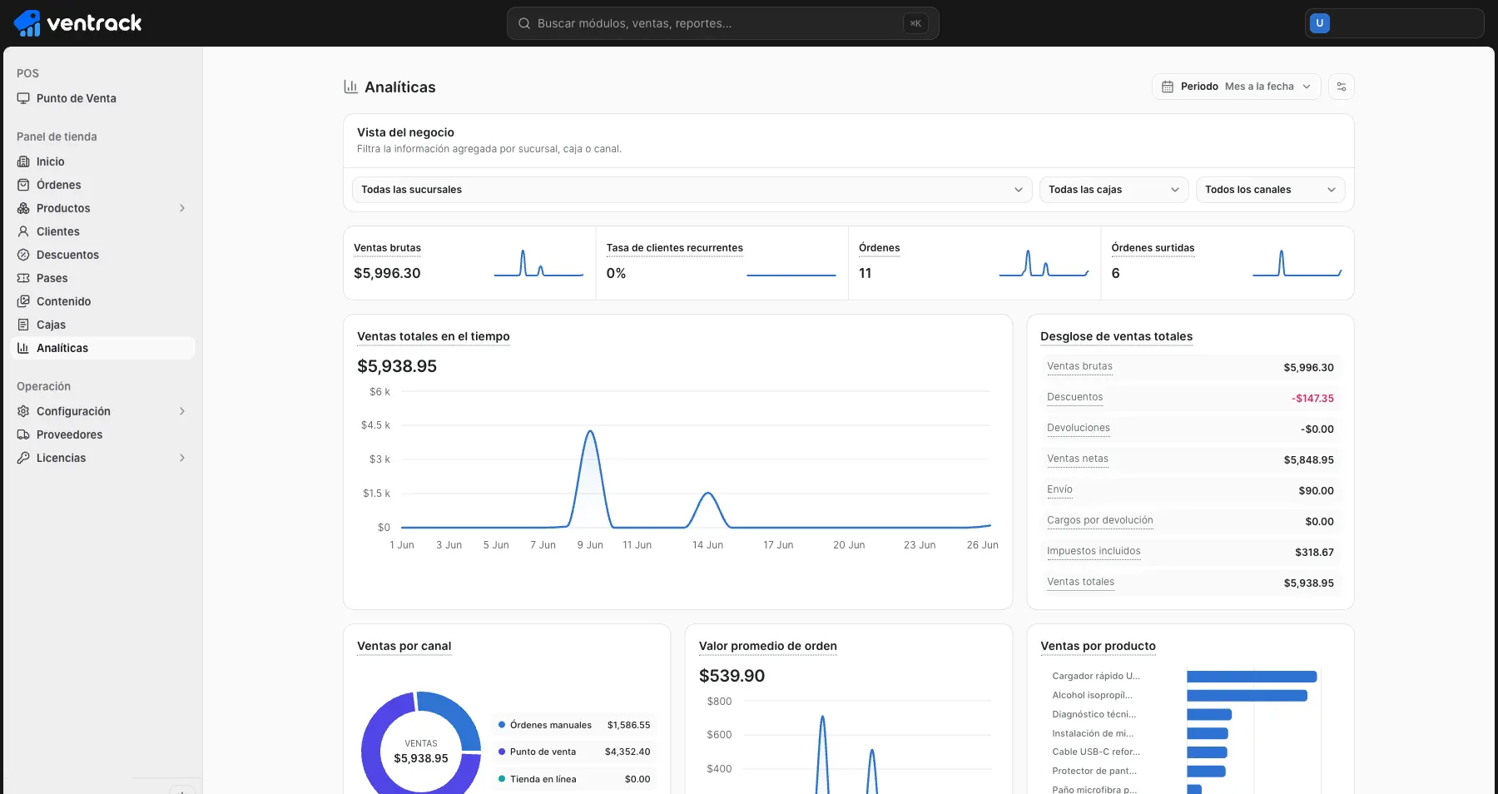The image size is (1498, 794).
Task: Click the Cajas register icon
Action: [x=23, y=325]
